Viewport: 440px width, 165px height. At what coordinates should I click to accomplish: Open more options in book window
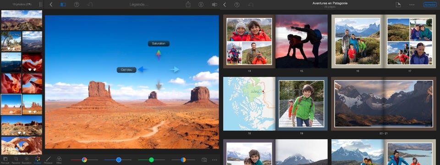(412, 5)
